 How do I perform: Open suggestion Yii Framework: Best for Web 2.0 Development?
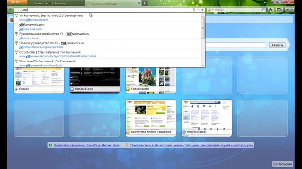pyautogui.click(x=108, y=17)
